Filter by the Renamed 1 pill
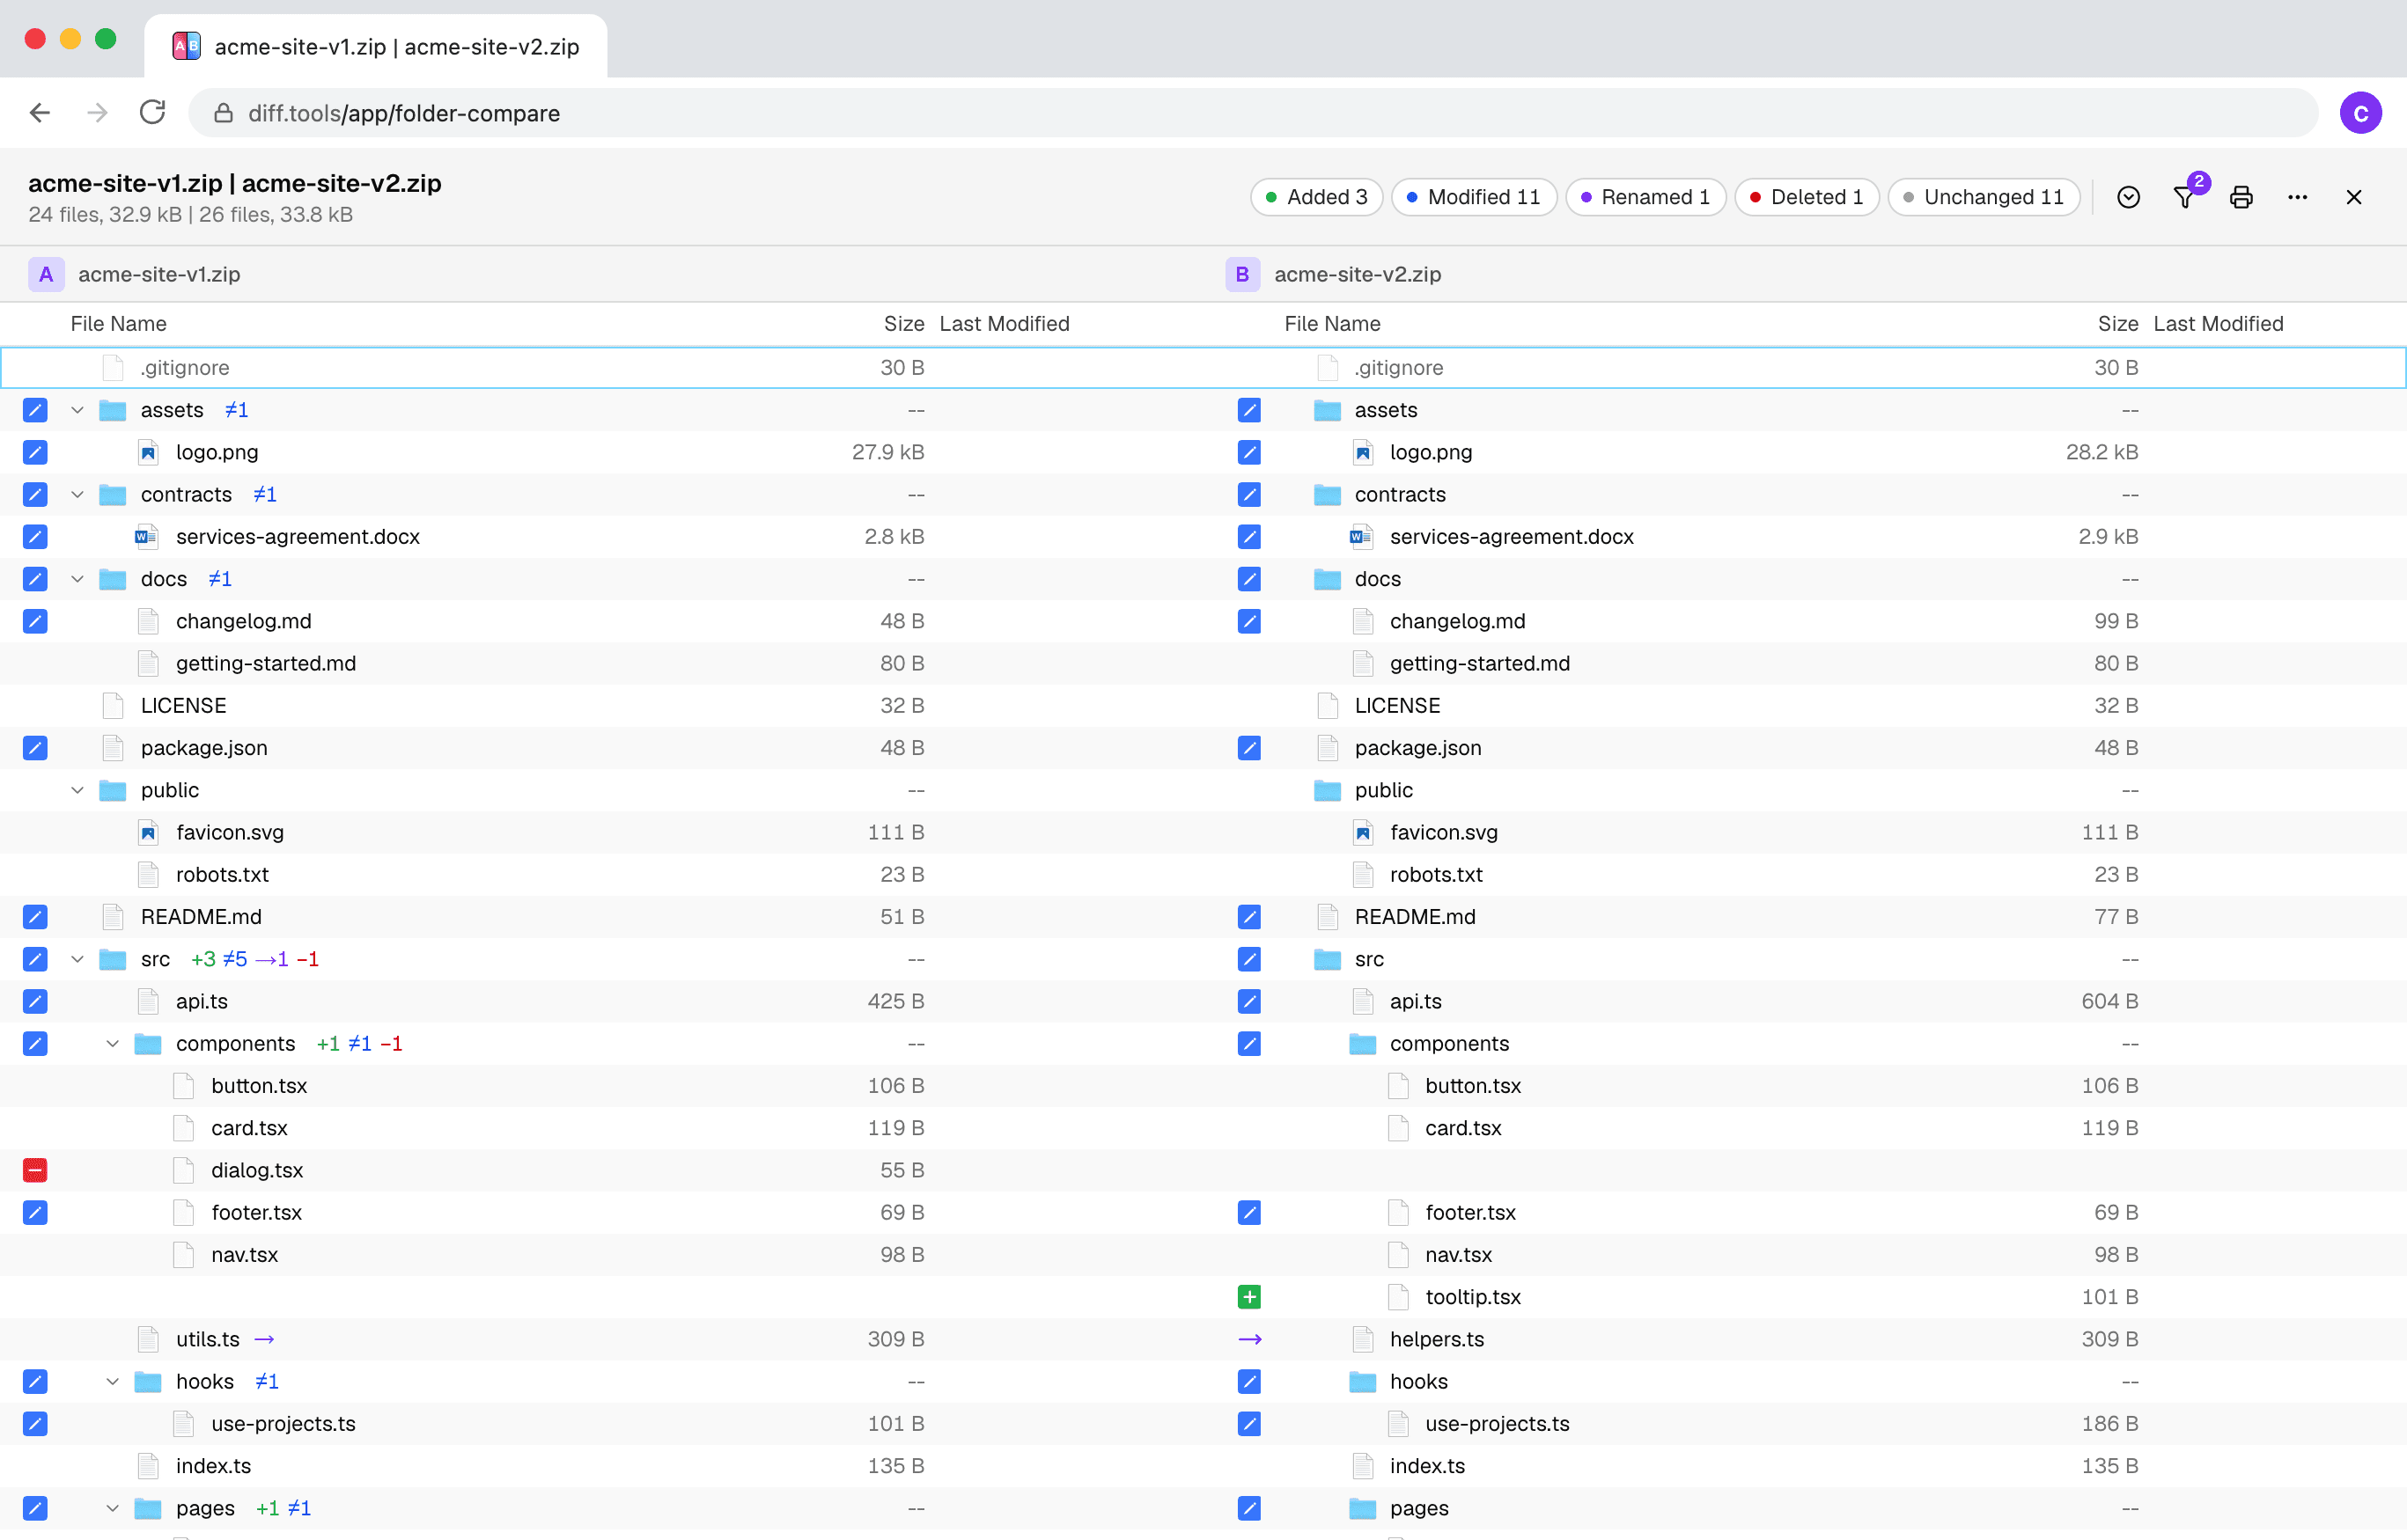 1645,197
